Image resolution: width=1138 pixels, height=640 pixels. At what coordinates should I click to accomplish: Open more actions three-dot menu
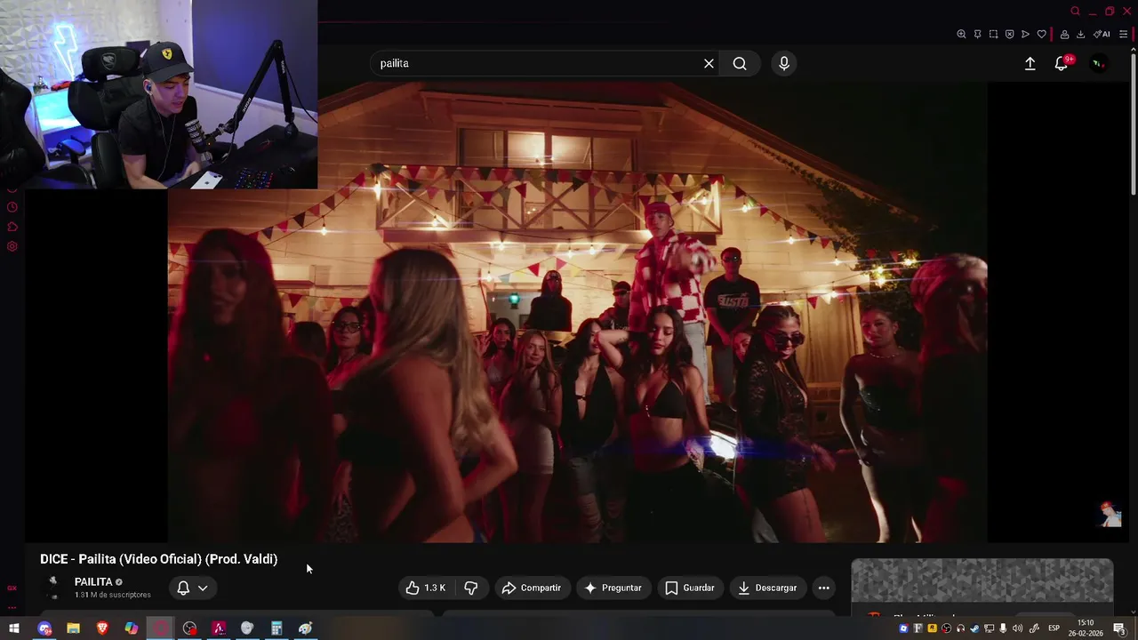[x=823, y=588]
